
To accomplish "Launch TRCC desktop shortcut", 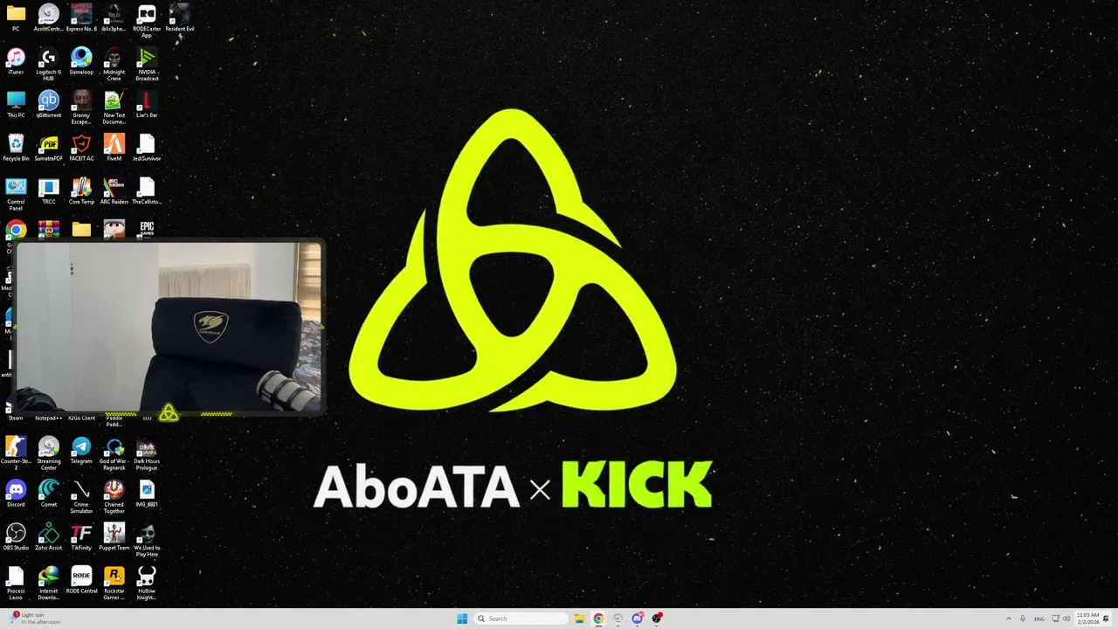I will [x=48, y=190].
